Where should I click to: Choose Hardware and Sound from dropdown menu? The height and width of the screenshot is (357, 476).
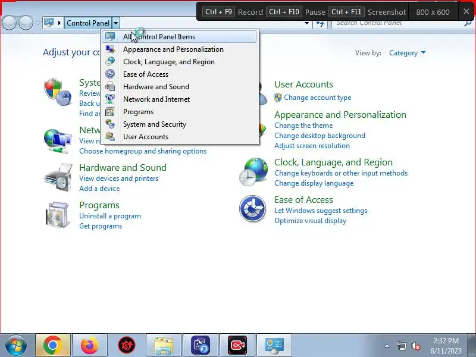coord(179,86)
